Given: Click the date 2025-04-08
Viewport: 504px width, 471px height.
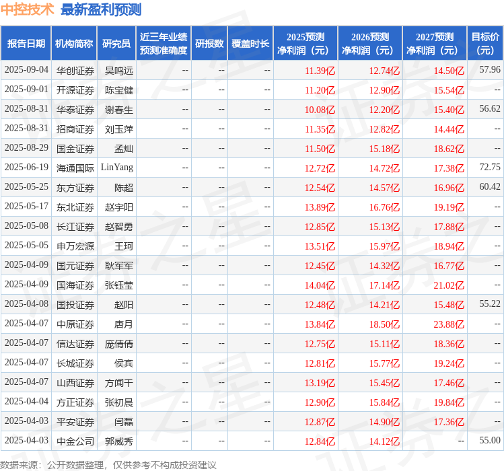Looking at the screenshot, I should [x=26, y=304].
